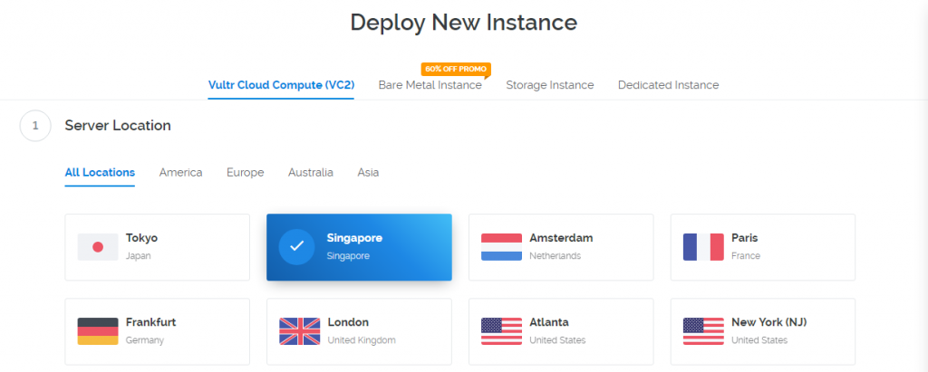928x372 pixels.
Task: Show All Locations filter
Action: point(100,173)
